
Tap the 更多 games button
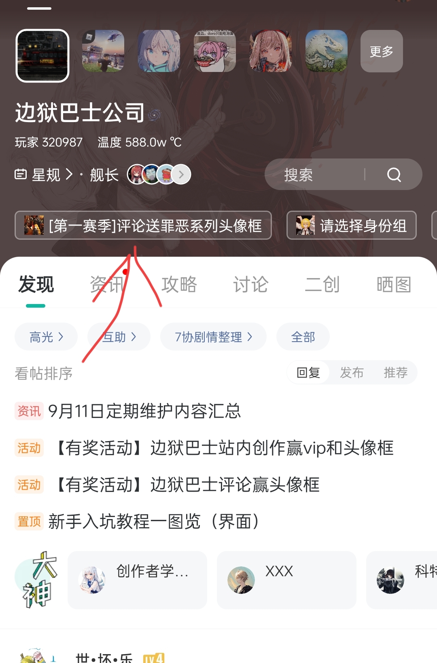pyautogui.click(x=382, y=51)
